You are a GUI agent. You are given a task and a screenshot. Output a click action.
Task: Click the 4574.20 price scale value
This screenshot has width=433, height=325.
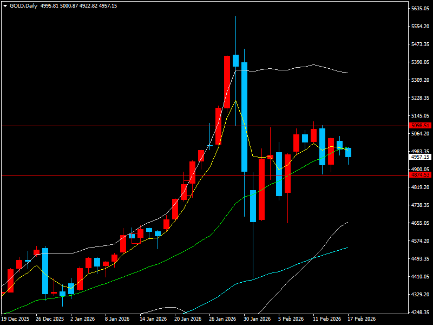pos(421,241)
